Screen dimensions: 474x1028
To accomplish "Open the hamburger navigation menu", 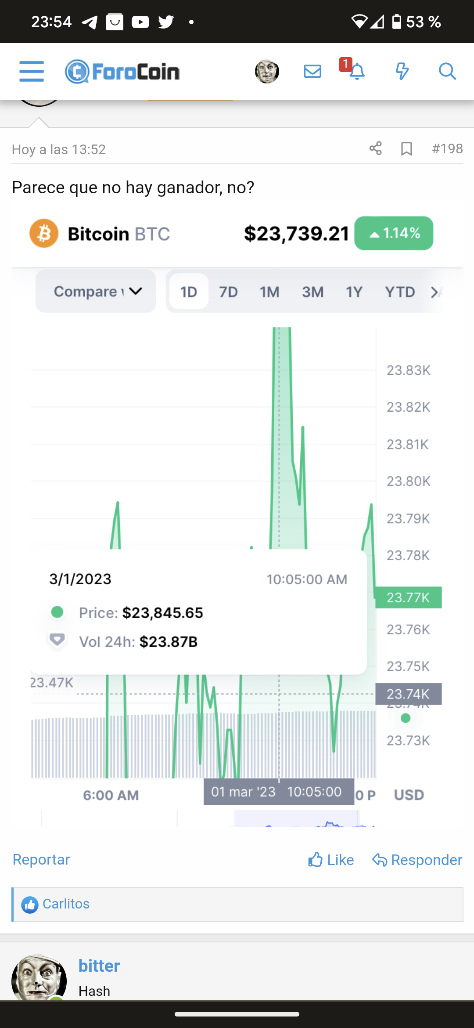I will [32, 71].
